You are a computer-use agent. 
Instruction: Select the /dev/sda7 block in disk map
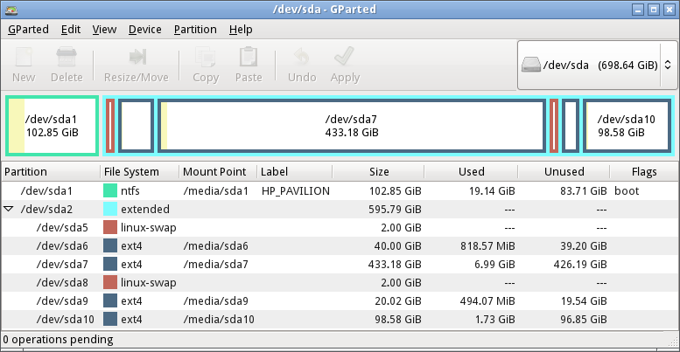point(352,126)
